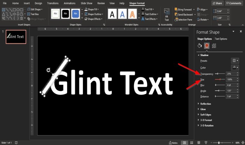Open the Size & Properties icon

click(214, 46)
